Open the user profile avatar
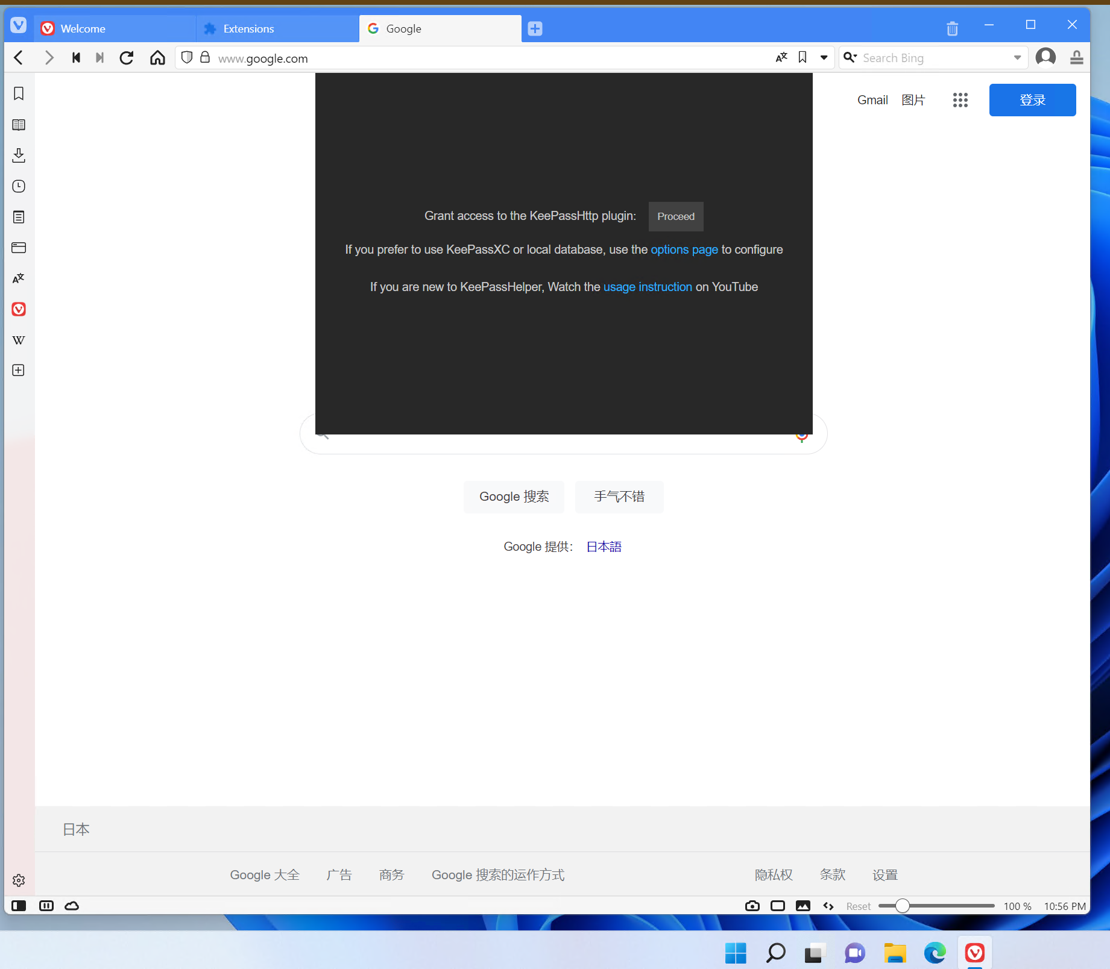Image resolution: width=1110 pixels, height=969 pixels. (1045, 57)
